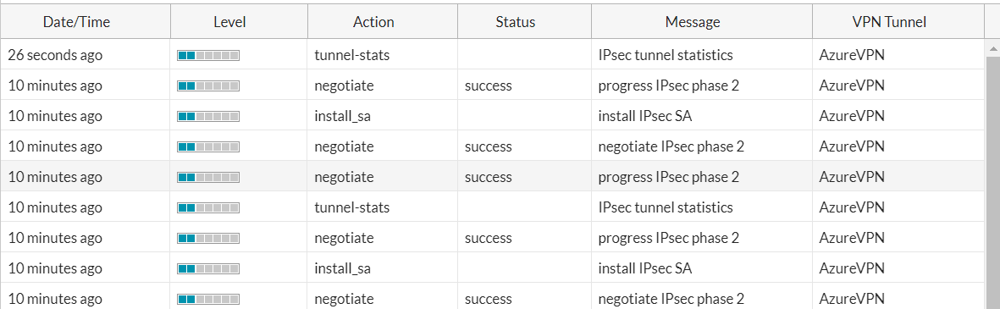Click the success status in the second row

point(489,86)
